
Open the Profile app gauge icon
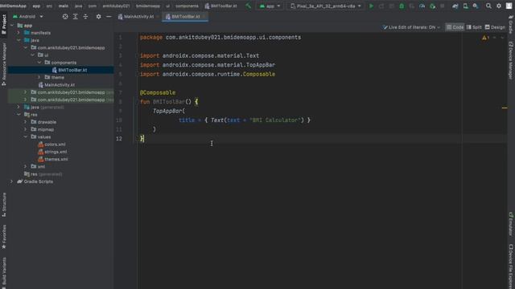[x=422, y=6]
